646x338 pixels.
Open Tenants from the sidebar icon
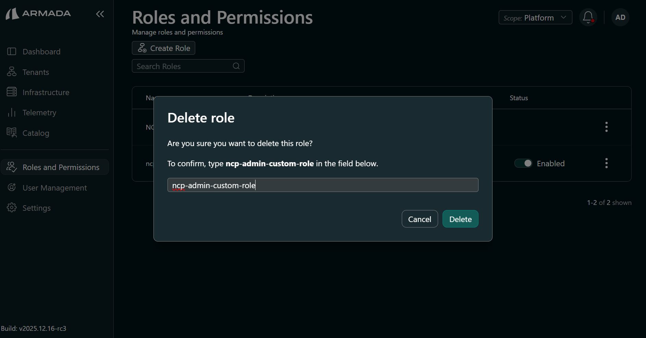point(11,72)
